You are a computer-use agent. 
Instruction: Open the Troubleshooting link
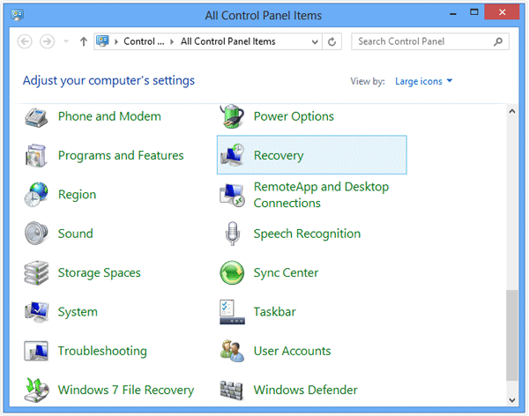(x=102, y=351)
